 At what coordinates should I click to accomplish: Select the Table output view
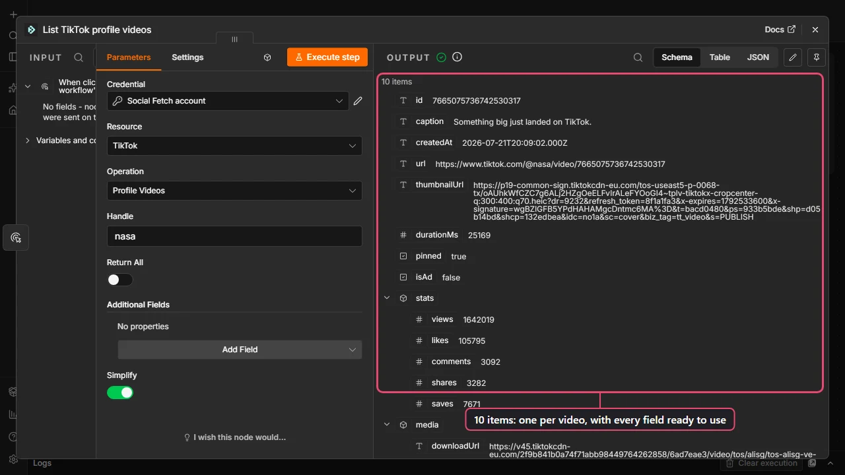coord(720,57)
